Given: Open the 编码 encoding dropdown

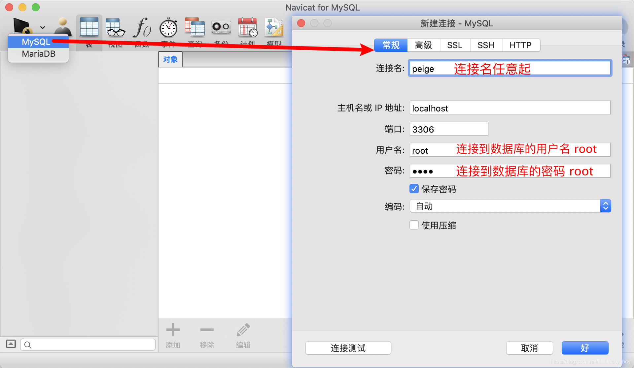Looking at the screenshot, I should 510,206.
